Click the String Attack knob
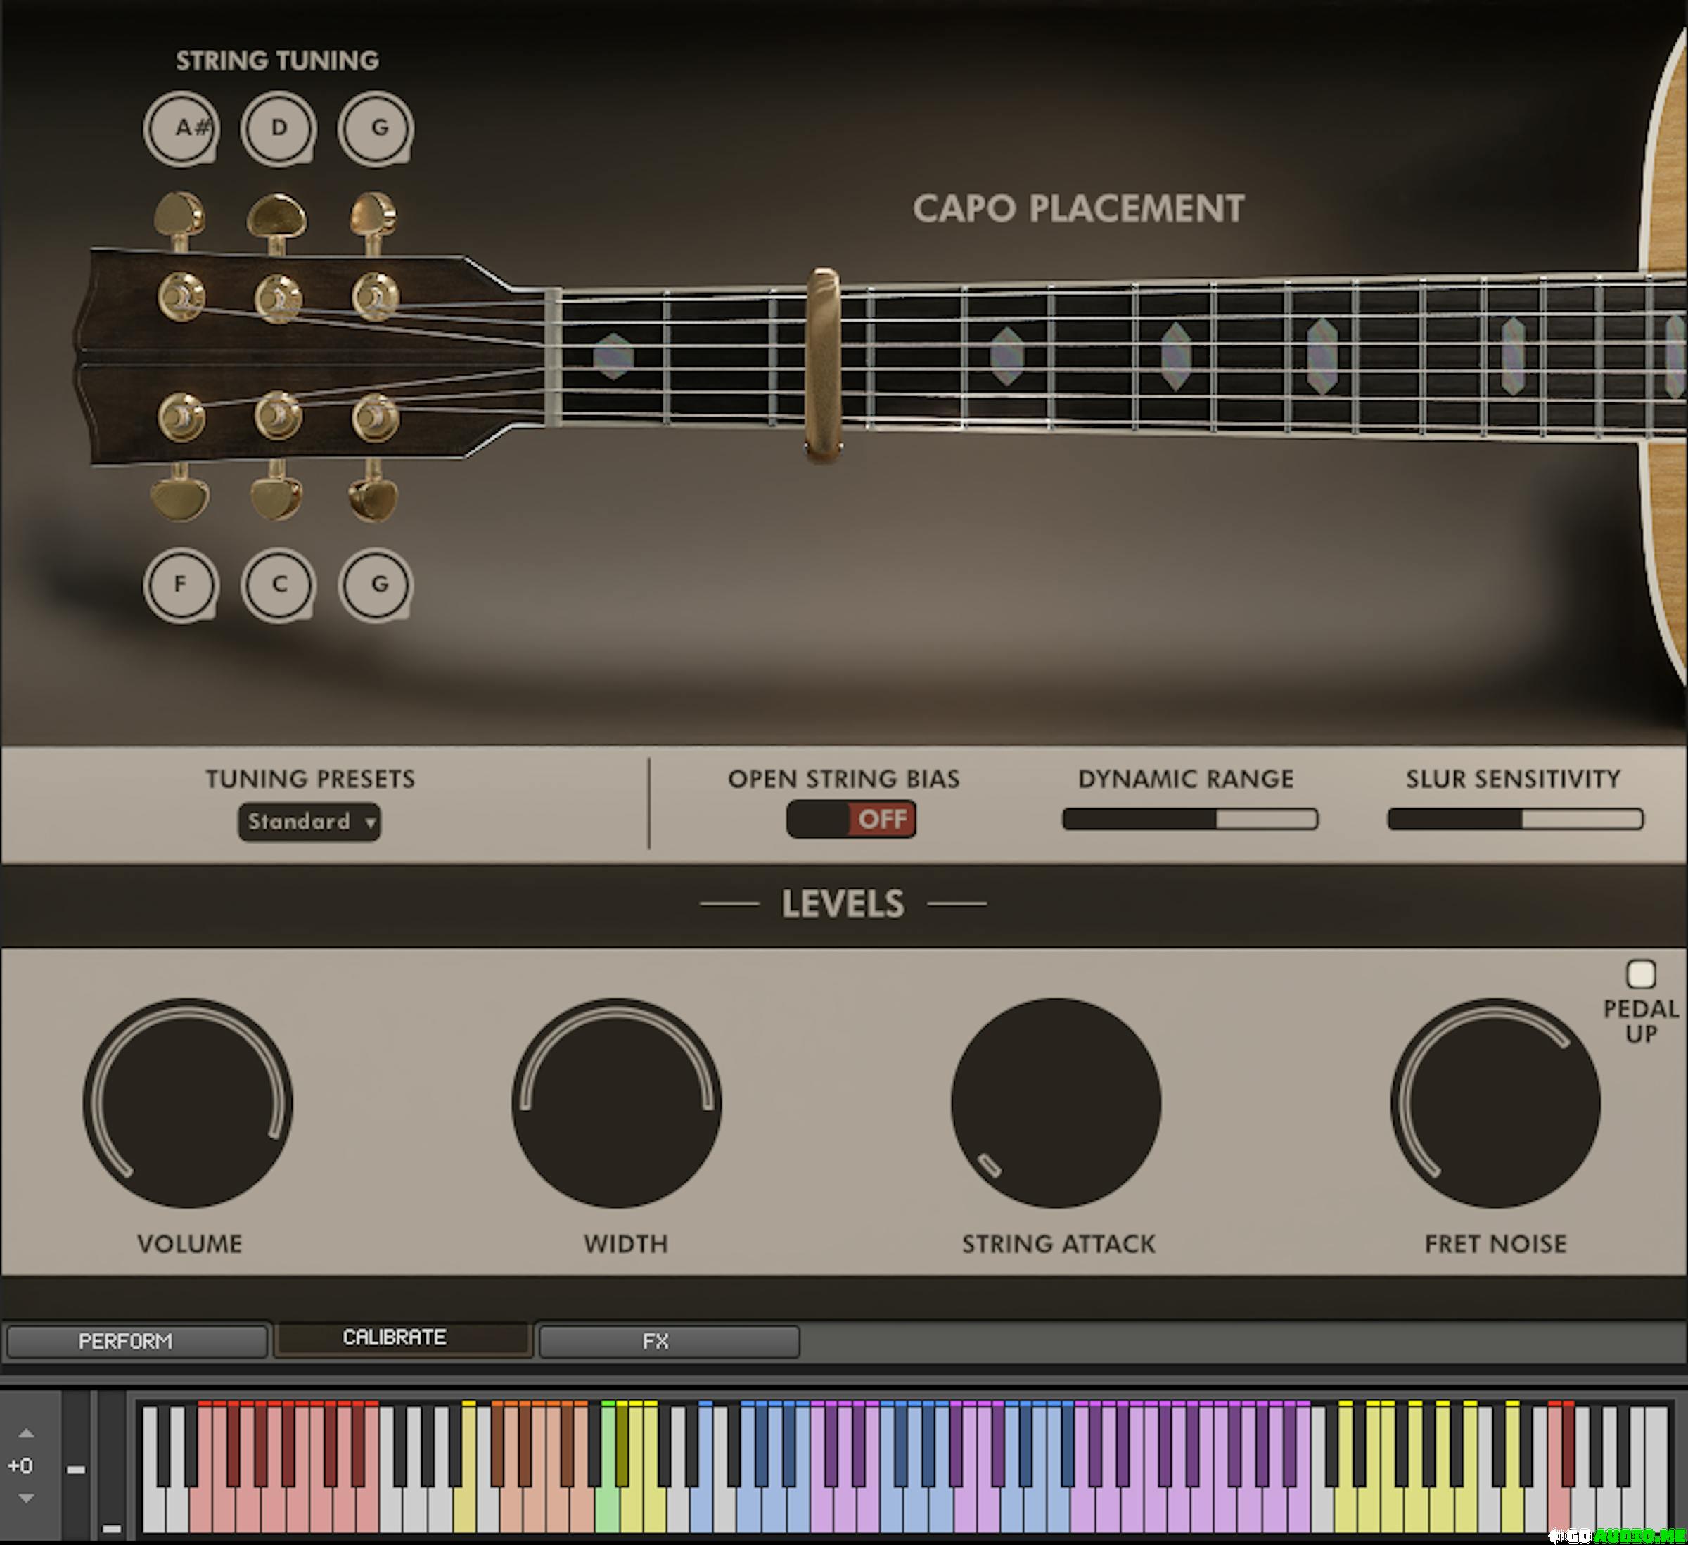Viewport: 1688px width, 1545px height. click(1056, 1102)
